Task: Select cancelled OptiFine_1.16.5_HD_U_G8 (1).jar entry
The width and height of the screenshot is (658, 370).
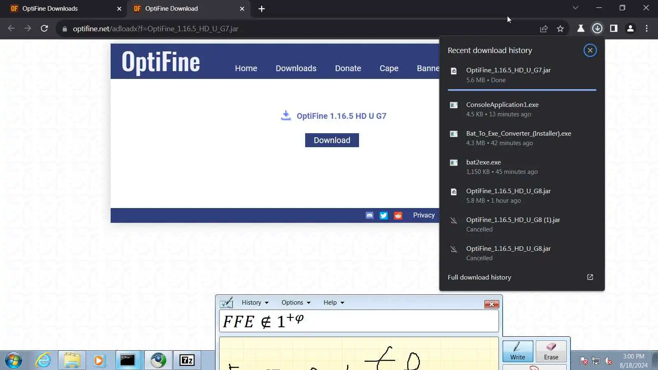Action: click(x=522, y=224)
